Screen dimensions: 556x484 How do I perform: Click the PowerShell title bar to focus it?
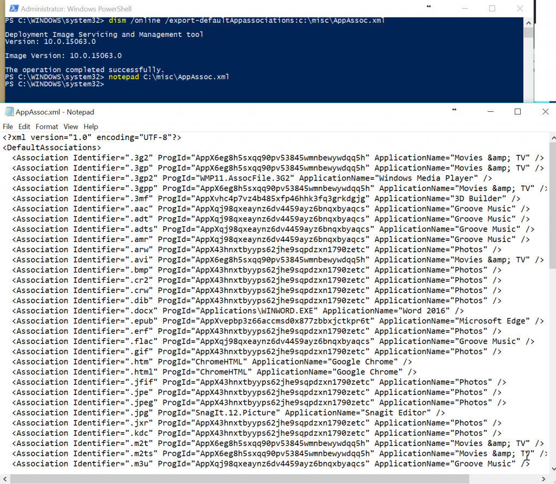pos(271,8)
